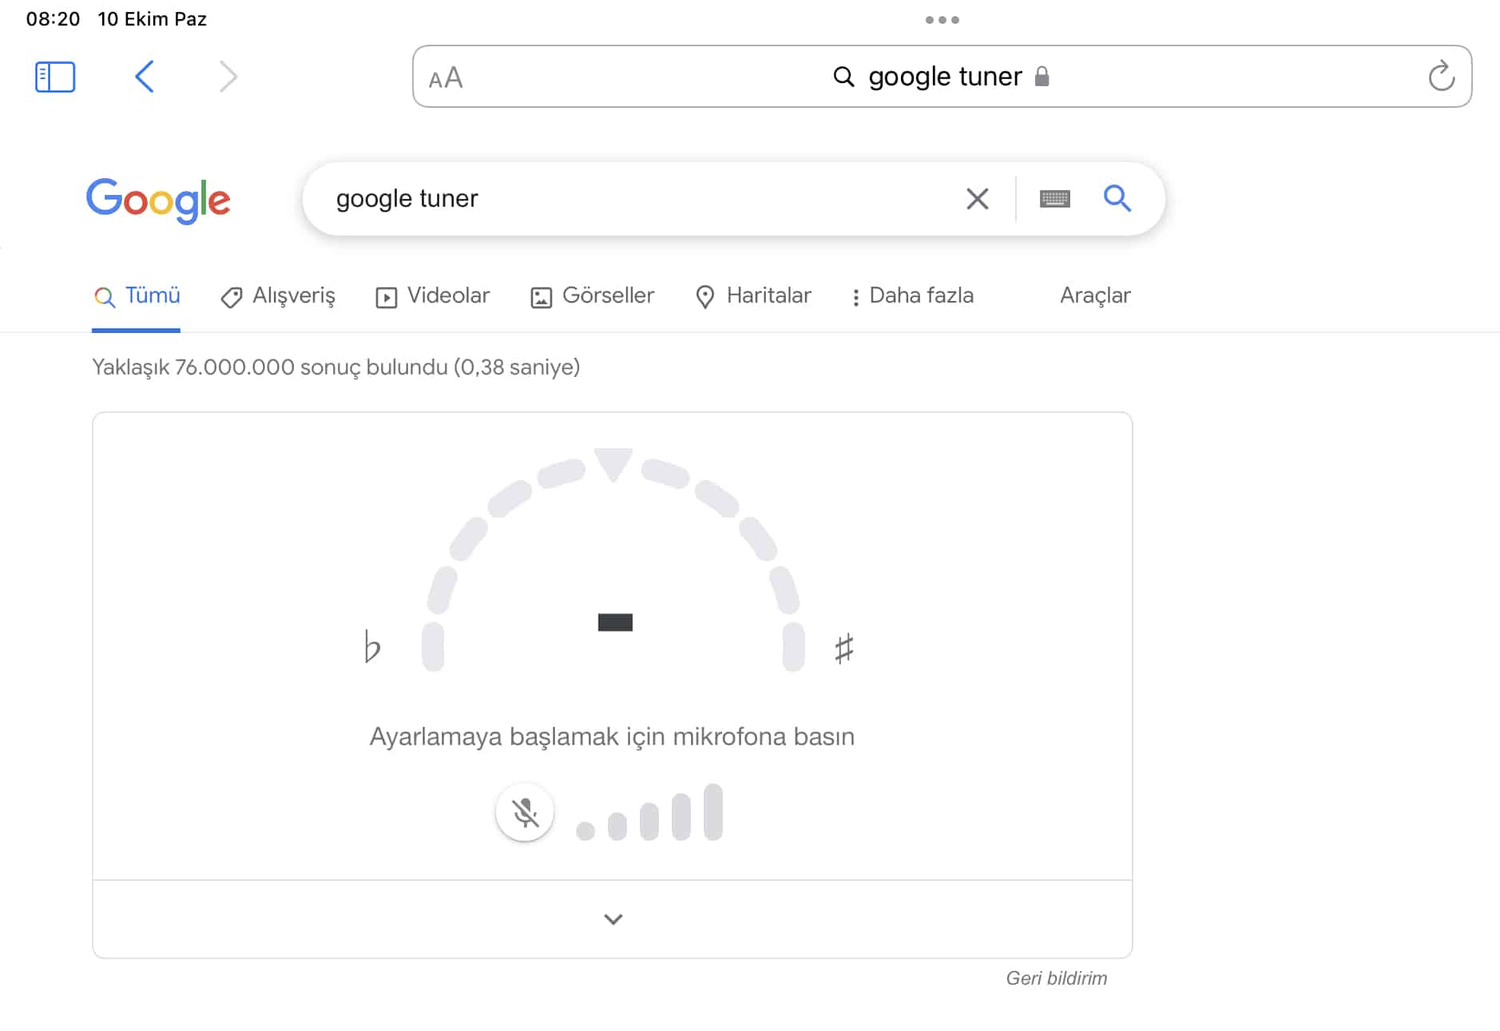Select the Tümü results tab
Viewport: 1500px width, 1031px height.
click(x=137, y=295)
